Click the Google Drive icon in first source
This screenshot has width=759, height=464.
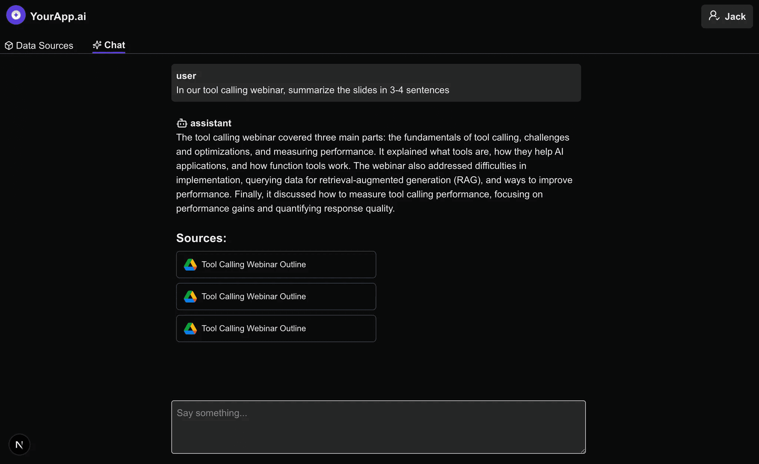190,265
